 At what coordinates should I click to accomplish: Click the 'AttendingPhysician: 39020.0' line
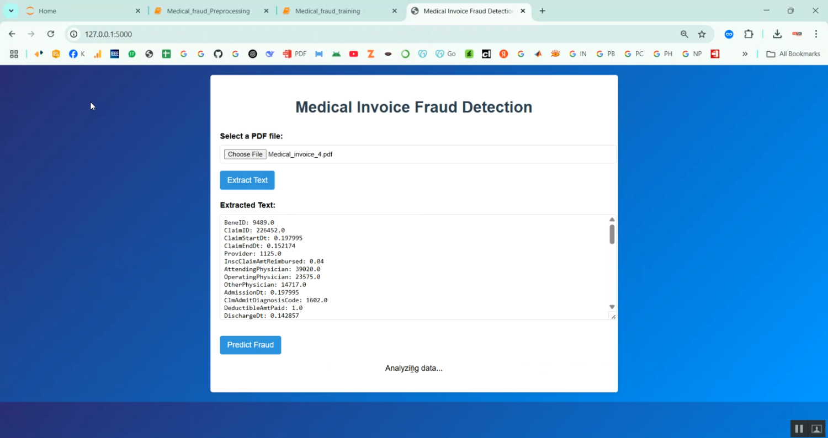coord(272,269)
